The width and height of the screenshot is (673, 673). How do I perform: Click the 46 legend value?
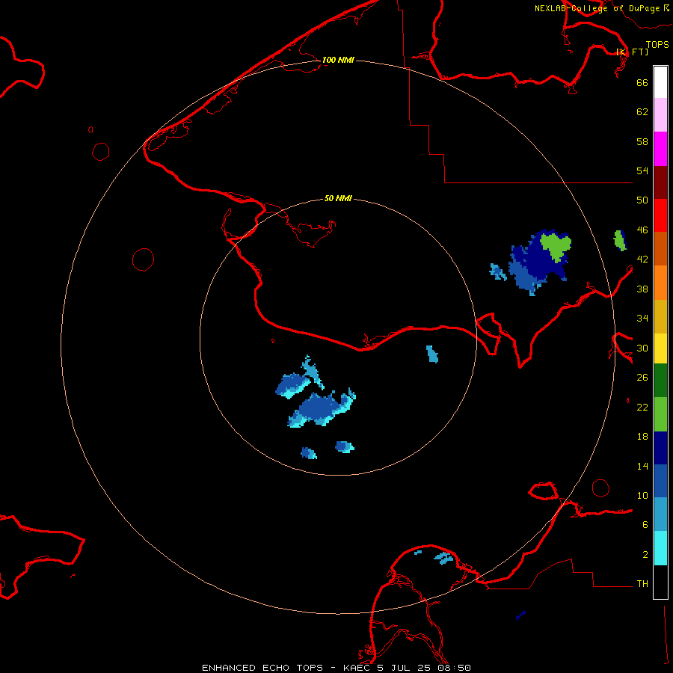point(642,230)
